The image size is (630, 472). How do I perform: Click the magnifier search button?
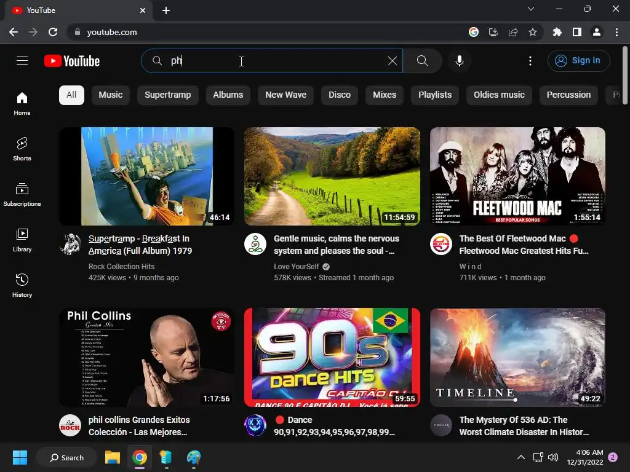point(422,61)
